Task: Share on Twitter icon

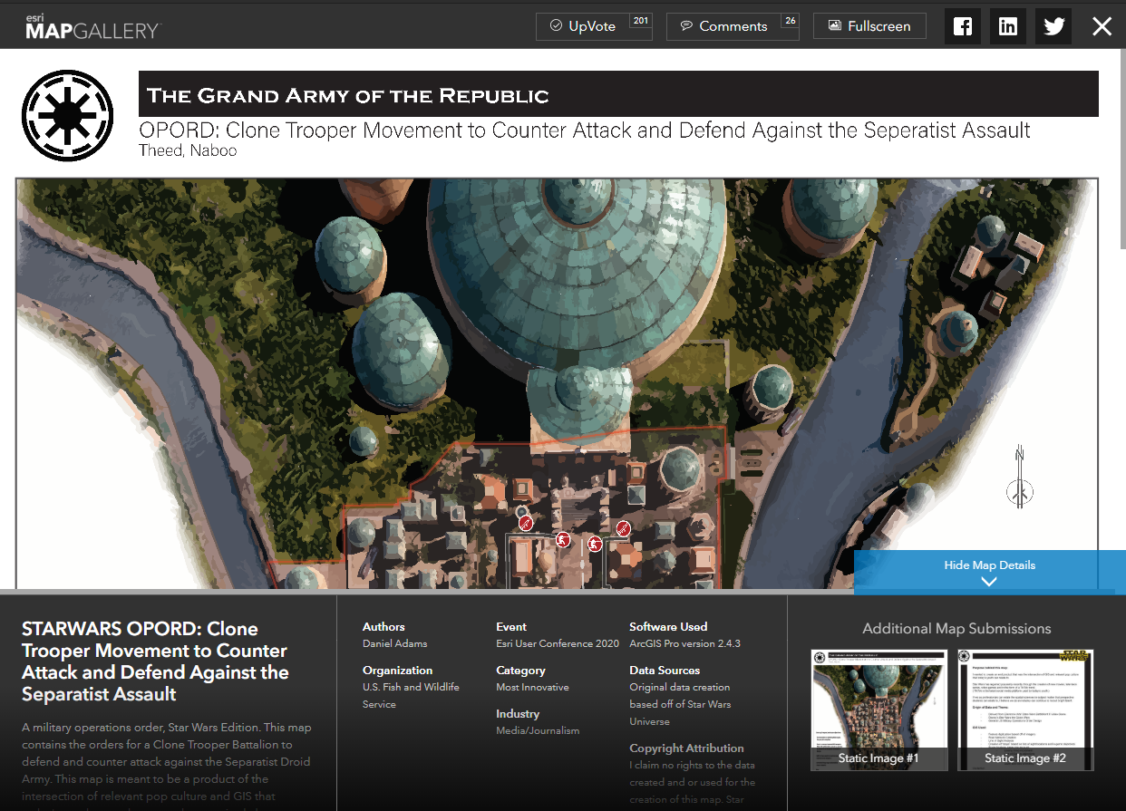Action: (1053, 26)
